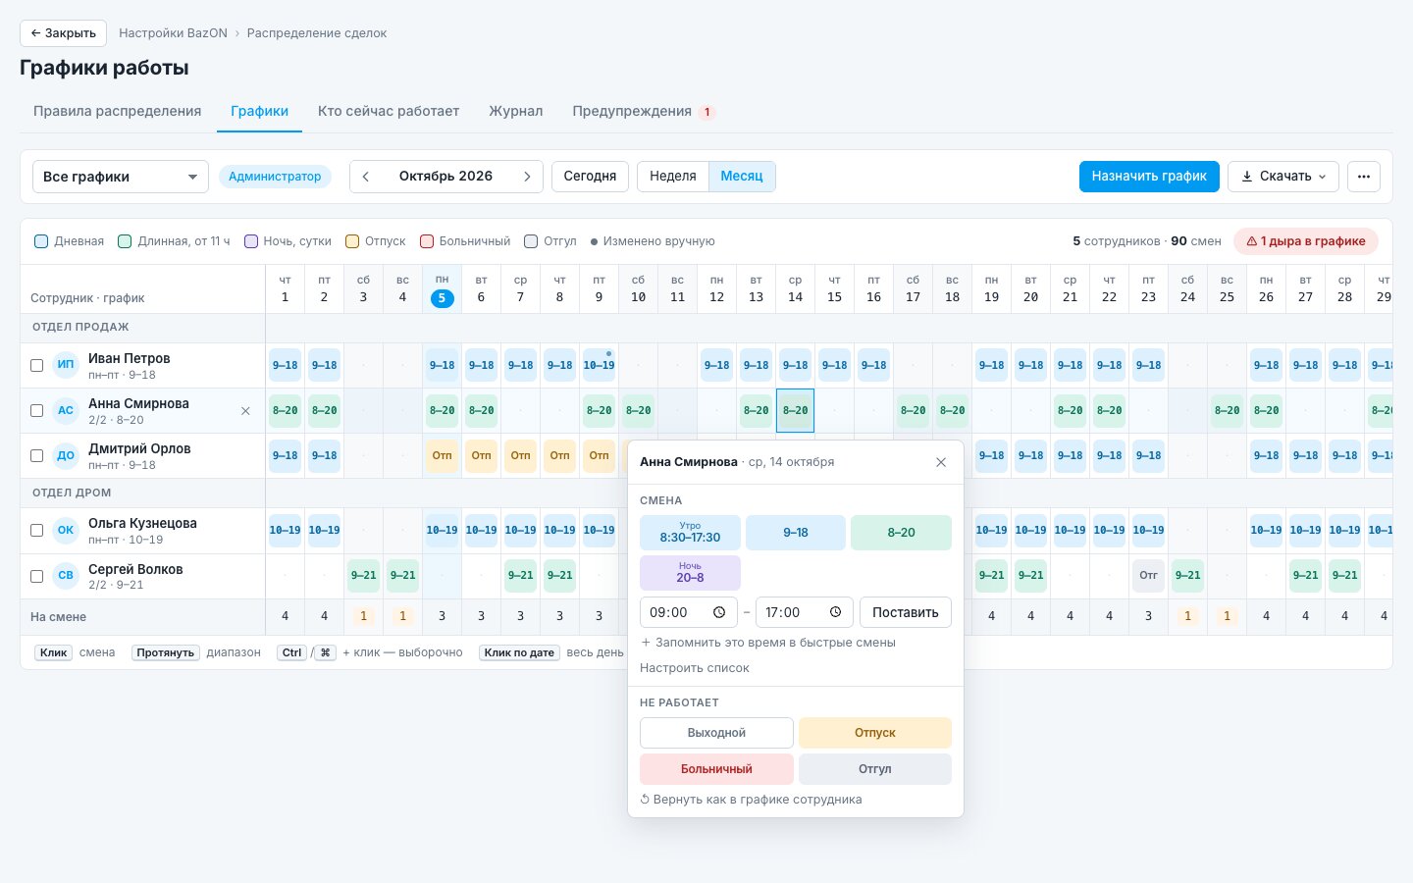Switch to Кто сейчас работает tab
Screen dimensions: 1413x883
[389, 112]
